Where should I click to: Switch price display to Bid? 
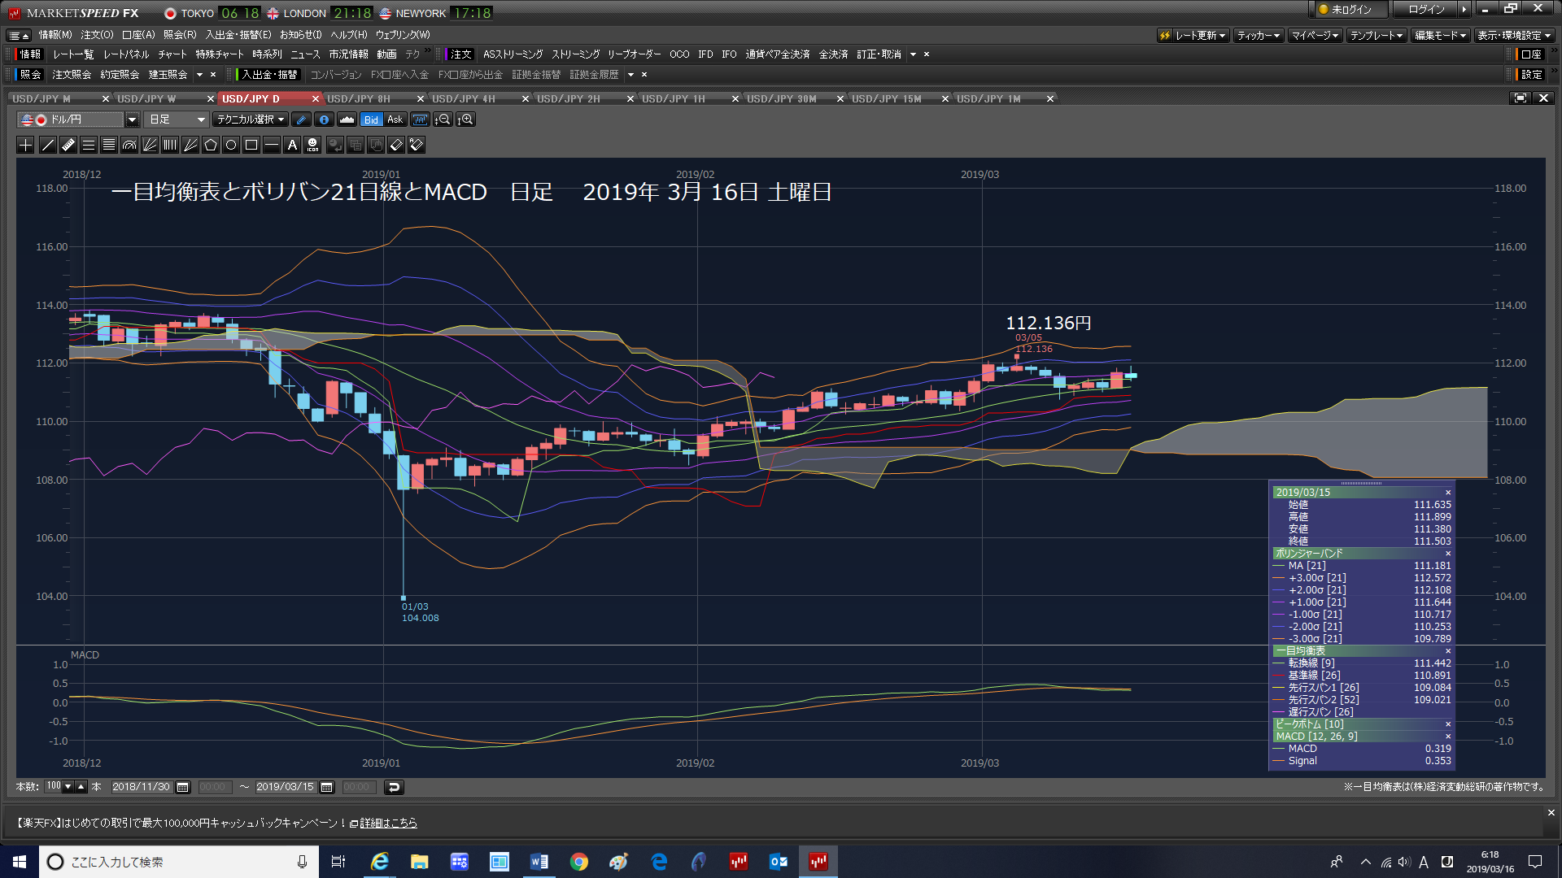click(x=371, y=120)
